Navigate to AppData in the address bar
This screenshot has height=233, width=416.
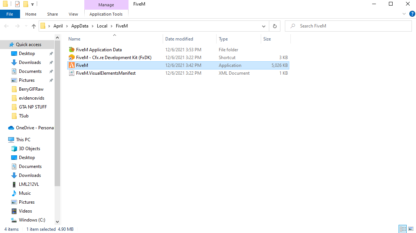point(79,26)
